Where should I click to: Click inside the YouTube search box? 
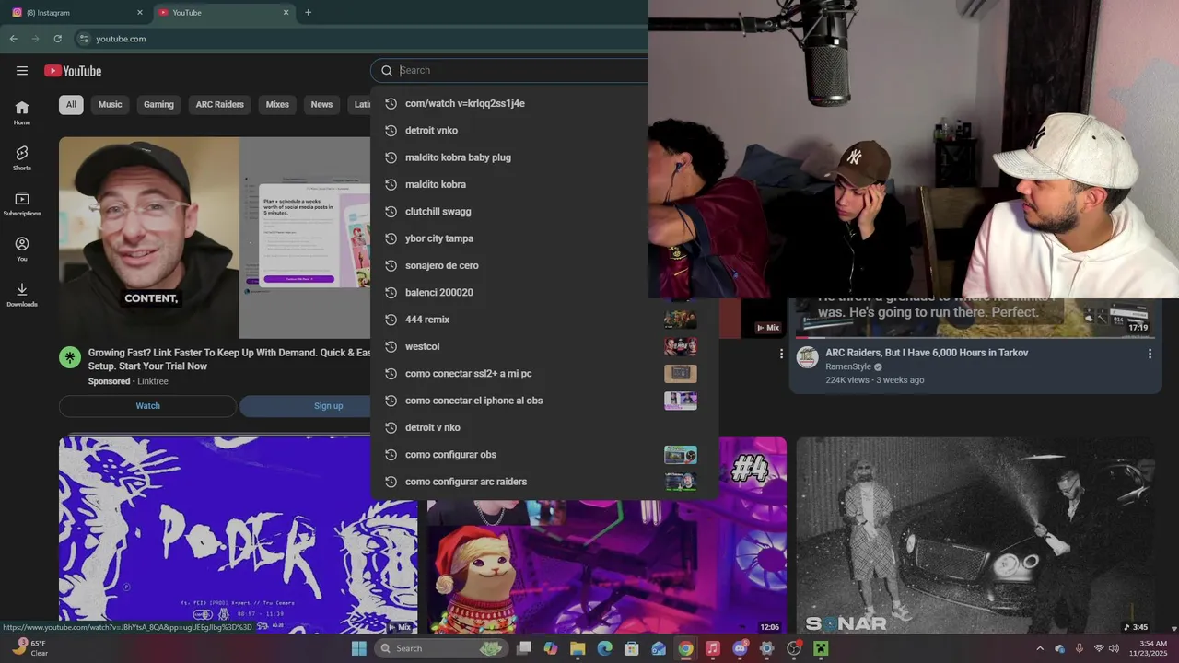(522, 70)
